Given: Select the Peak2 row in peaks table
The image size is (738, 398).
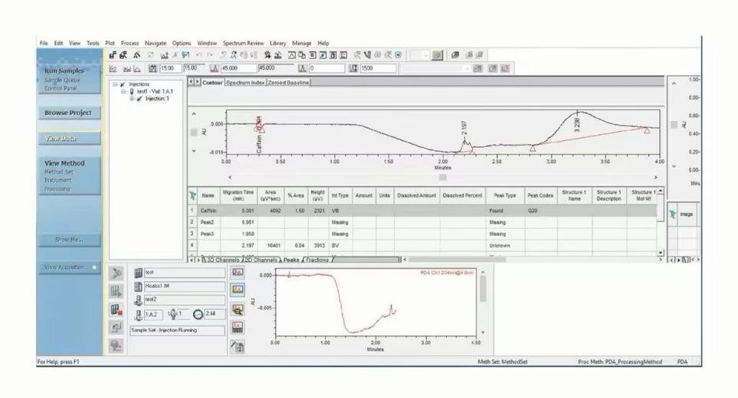Looking at the screenshot, I should (x=423, y=222).
